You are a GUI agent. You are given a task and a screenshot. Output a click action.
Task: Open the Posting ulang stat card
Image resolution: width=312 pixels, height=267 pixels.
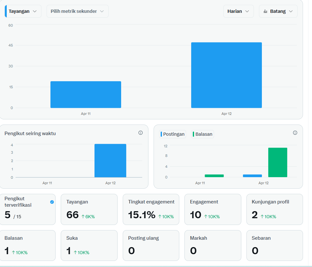(x=151, y=245)
